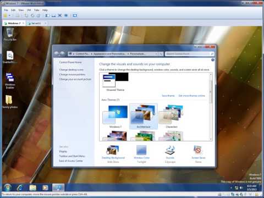The height and width of the screenshot is (198, 264).
Task: Select the EnableDLL file on desktop
Action: (10, 57)
